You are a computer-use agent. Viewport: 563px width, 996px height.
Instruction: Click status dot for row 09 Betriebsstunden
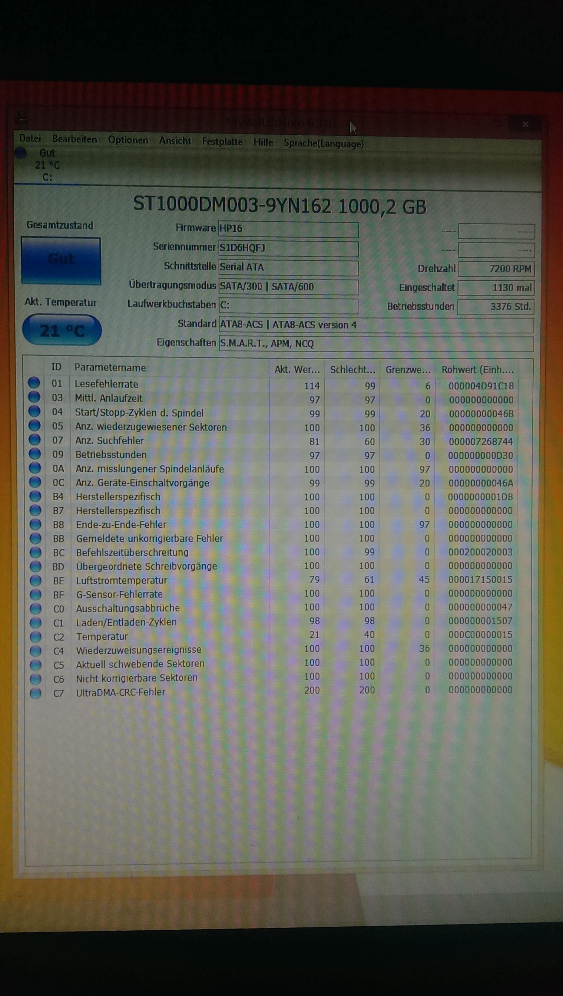tap(34, 454)
